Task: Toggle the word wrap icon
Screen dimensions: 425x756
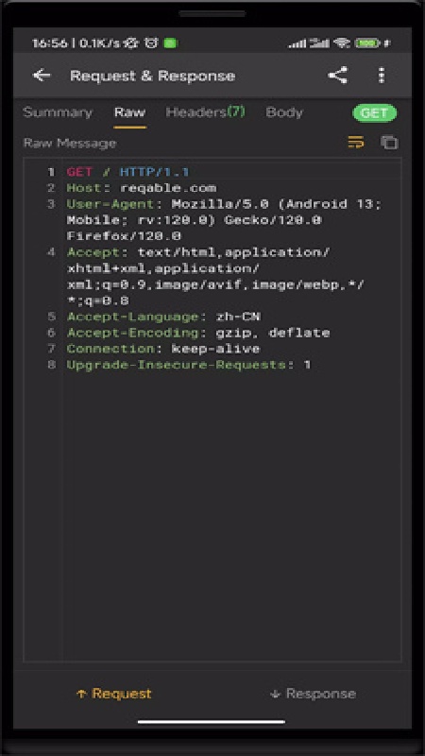Action: coord(356,143)
